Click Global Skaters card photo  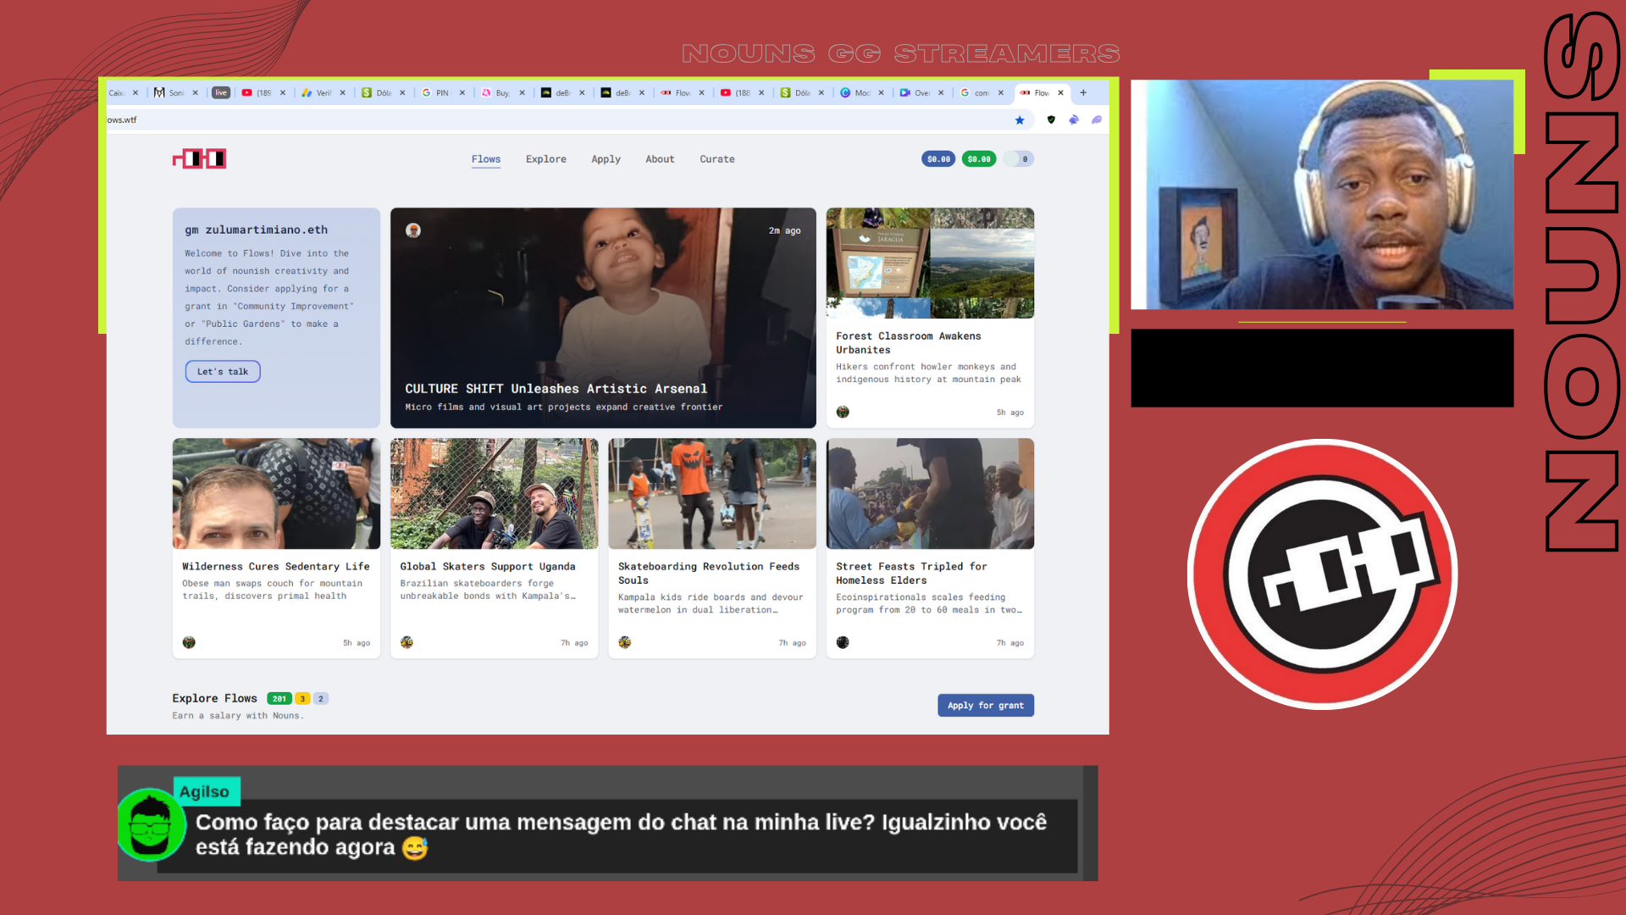point(495,494)
